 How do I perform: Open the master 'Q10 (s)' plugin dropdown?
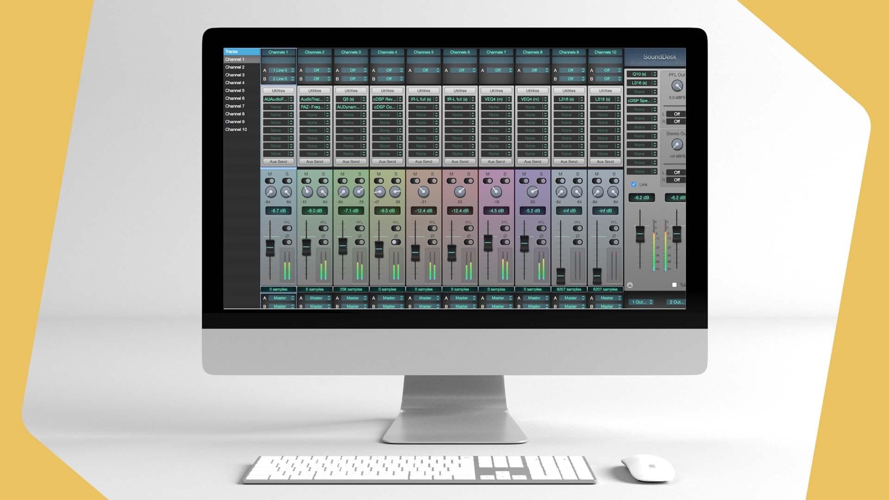click(642, 74)
